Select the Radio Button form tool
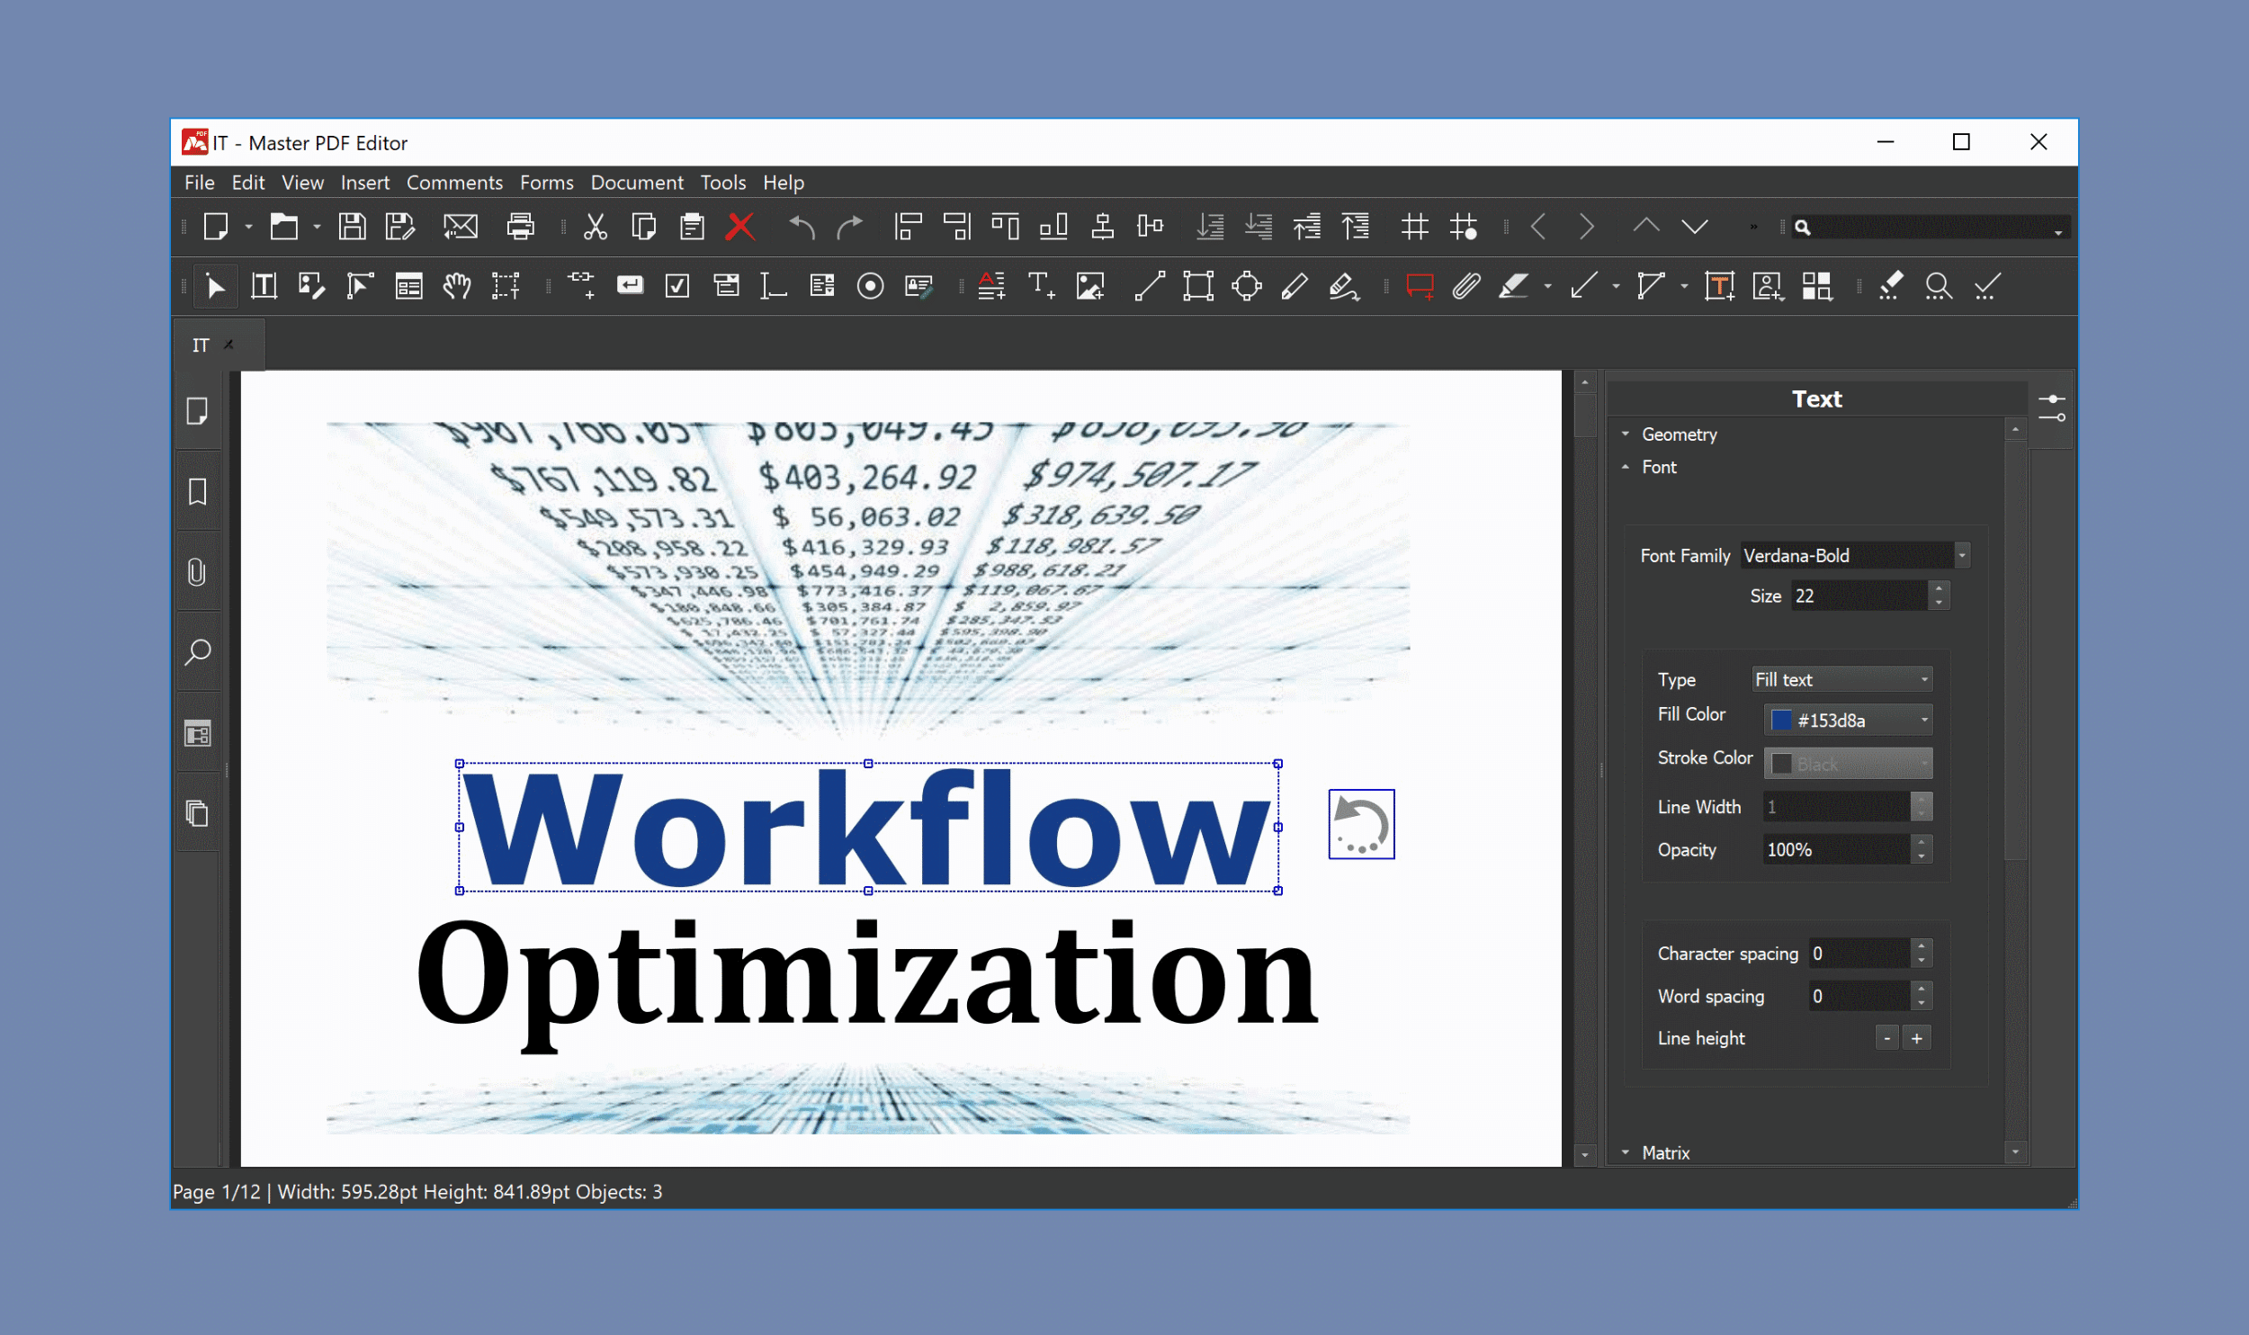2249x1335 pixels. (x=870, y=287)
